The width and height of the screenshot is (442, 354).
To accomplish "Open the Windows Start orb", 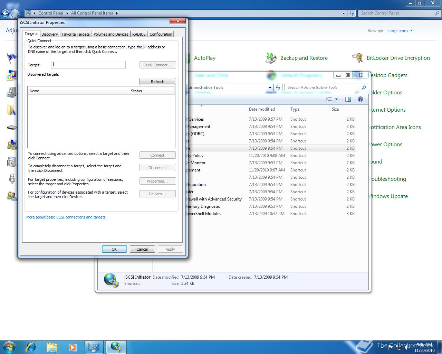I will [x=9, y=347].
